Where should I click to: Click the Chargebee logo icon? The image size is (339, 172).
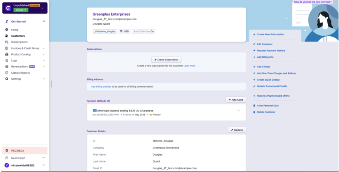click(8, 8)
